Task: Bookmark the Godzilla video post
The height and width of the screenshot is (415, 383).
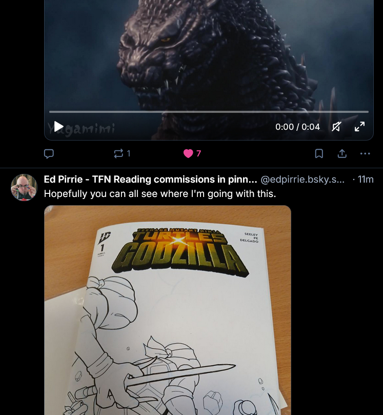Action: point(319,153)
